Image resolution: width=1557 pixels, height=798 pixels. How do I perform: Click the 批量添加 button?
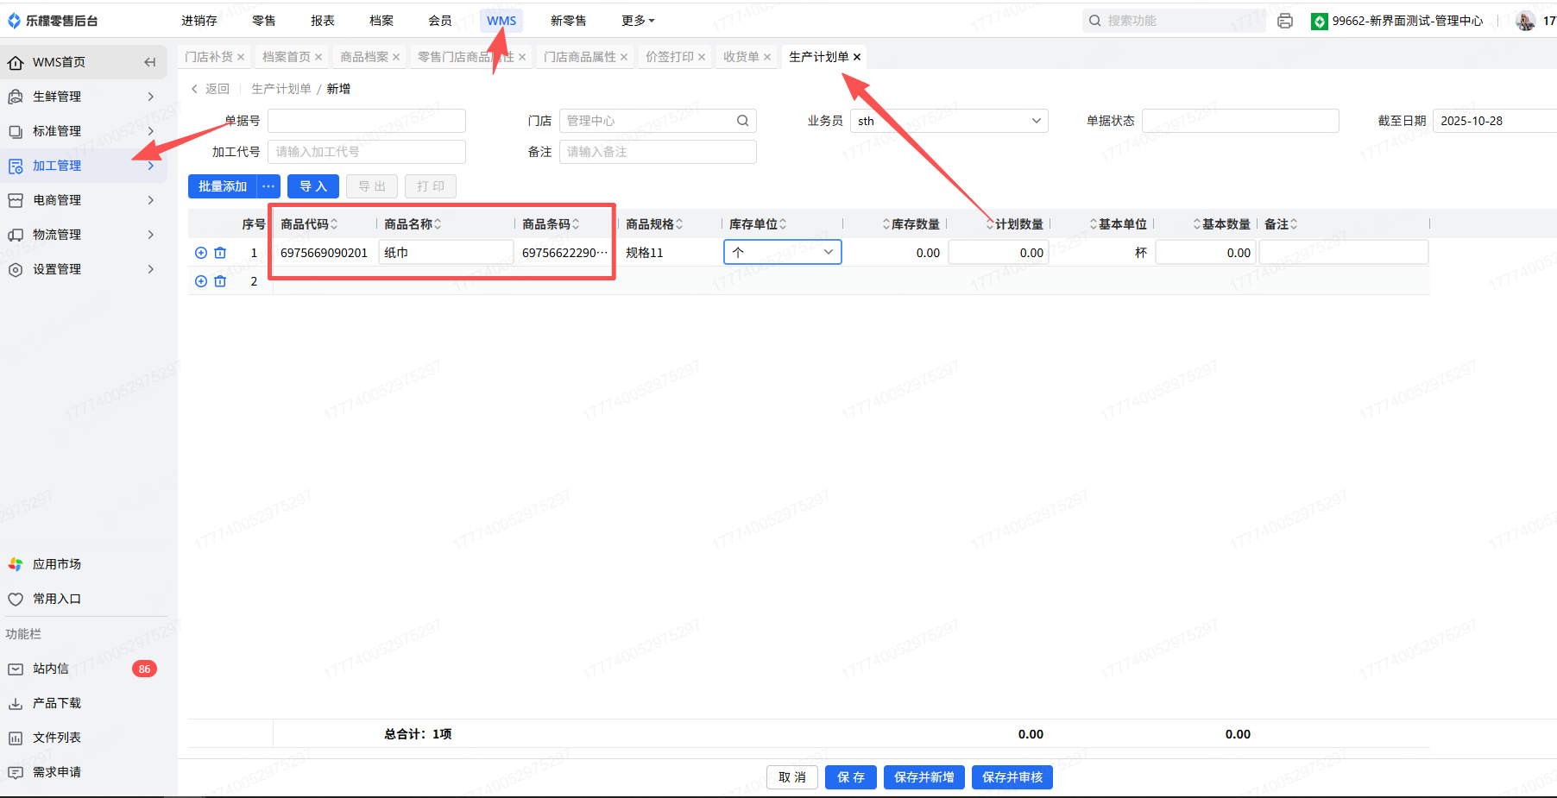(223, 186)
